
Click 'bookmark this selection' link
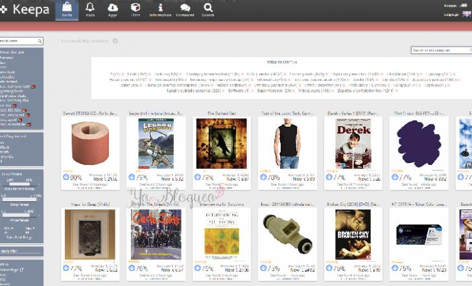(x=84, y=41)
